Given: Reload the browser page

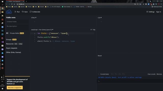Looking at the screenshot, I should (12, 4).
